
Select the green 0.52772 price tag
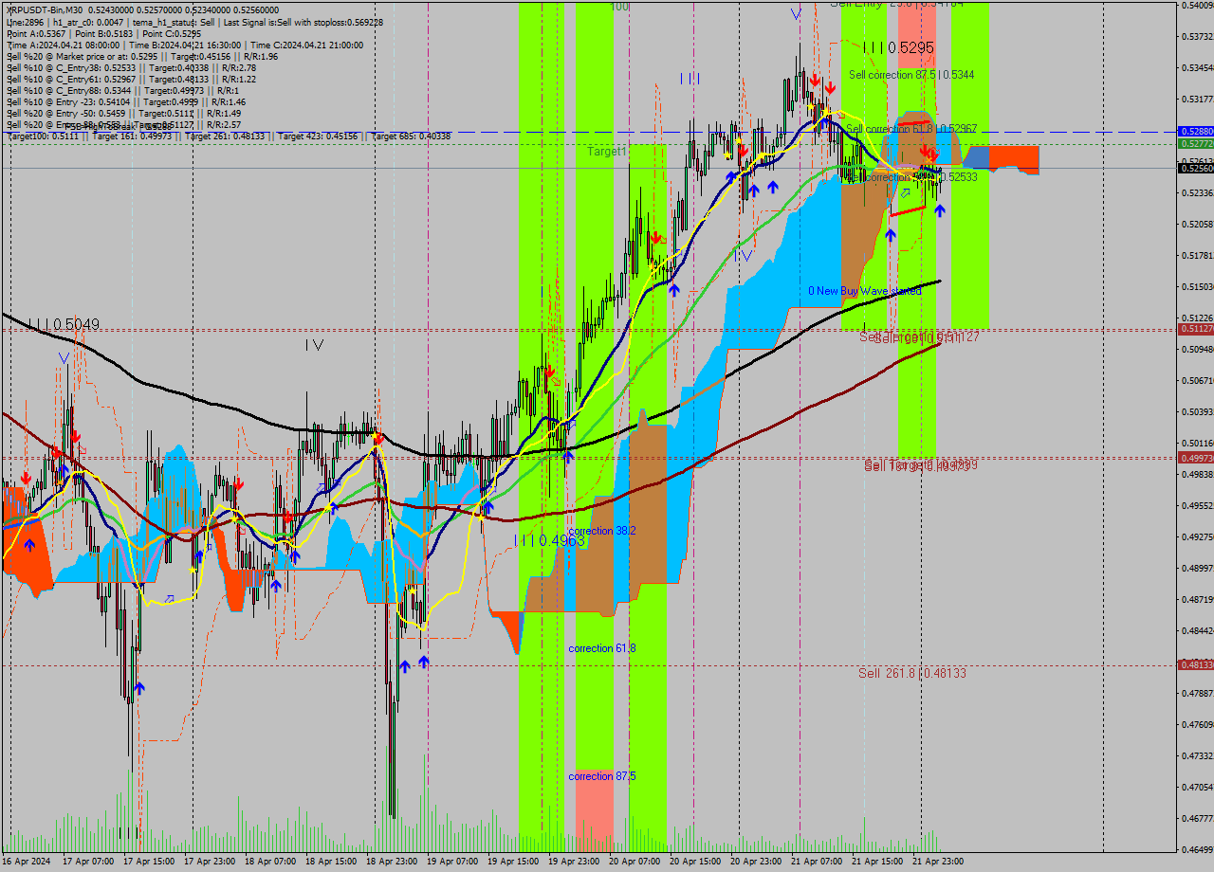[1195, 143]
